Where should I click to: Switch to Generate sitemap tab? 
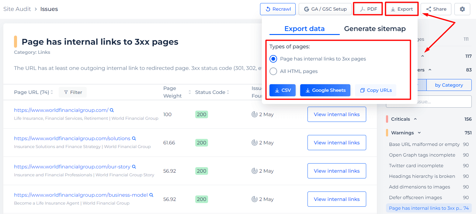(x=375, y=29)
